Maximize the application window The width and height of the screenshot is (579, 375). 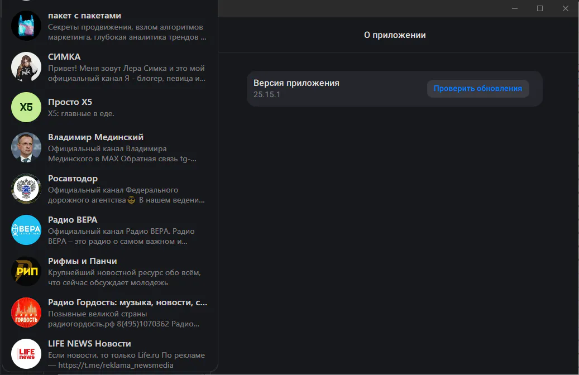(x=540, y=8)
